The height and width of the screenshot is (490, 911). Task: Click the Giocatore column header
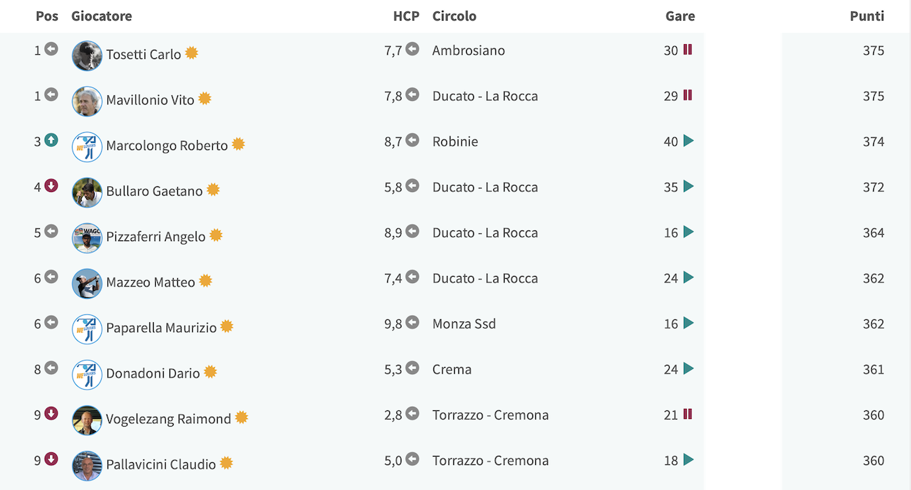pos(102,16)
